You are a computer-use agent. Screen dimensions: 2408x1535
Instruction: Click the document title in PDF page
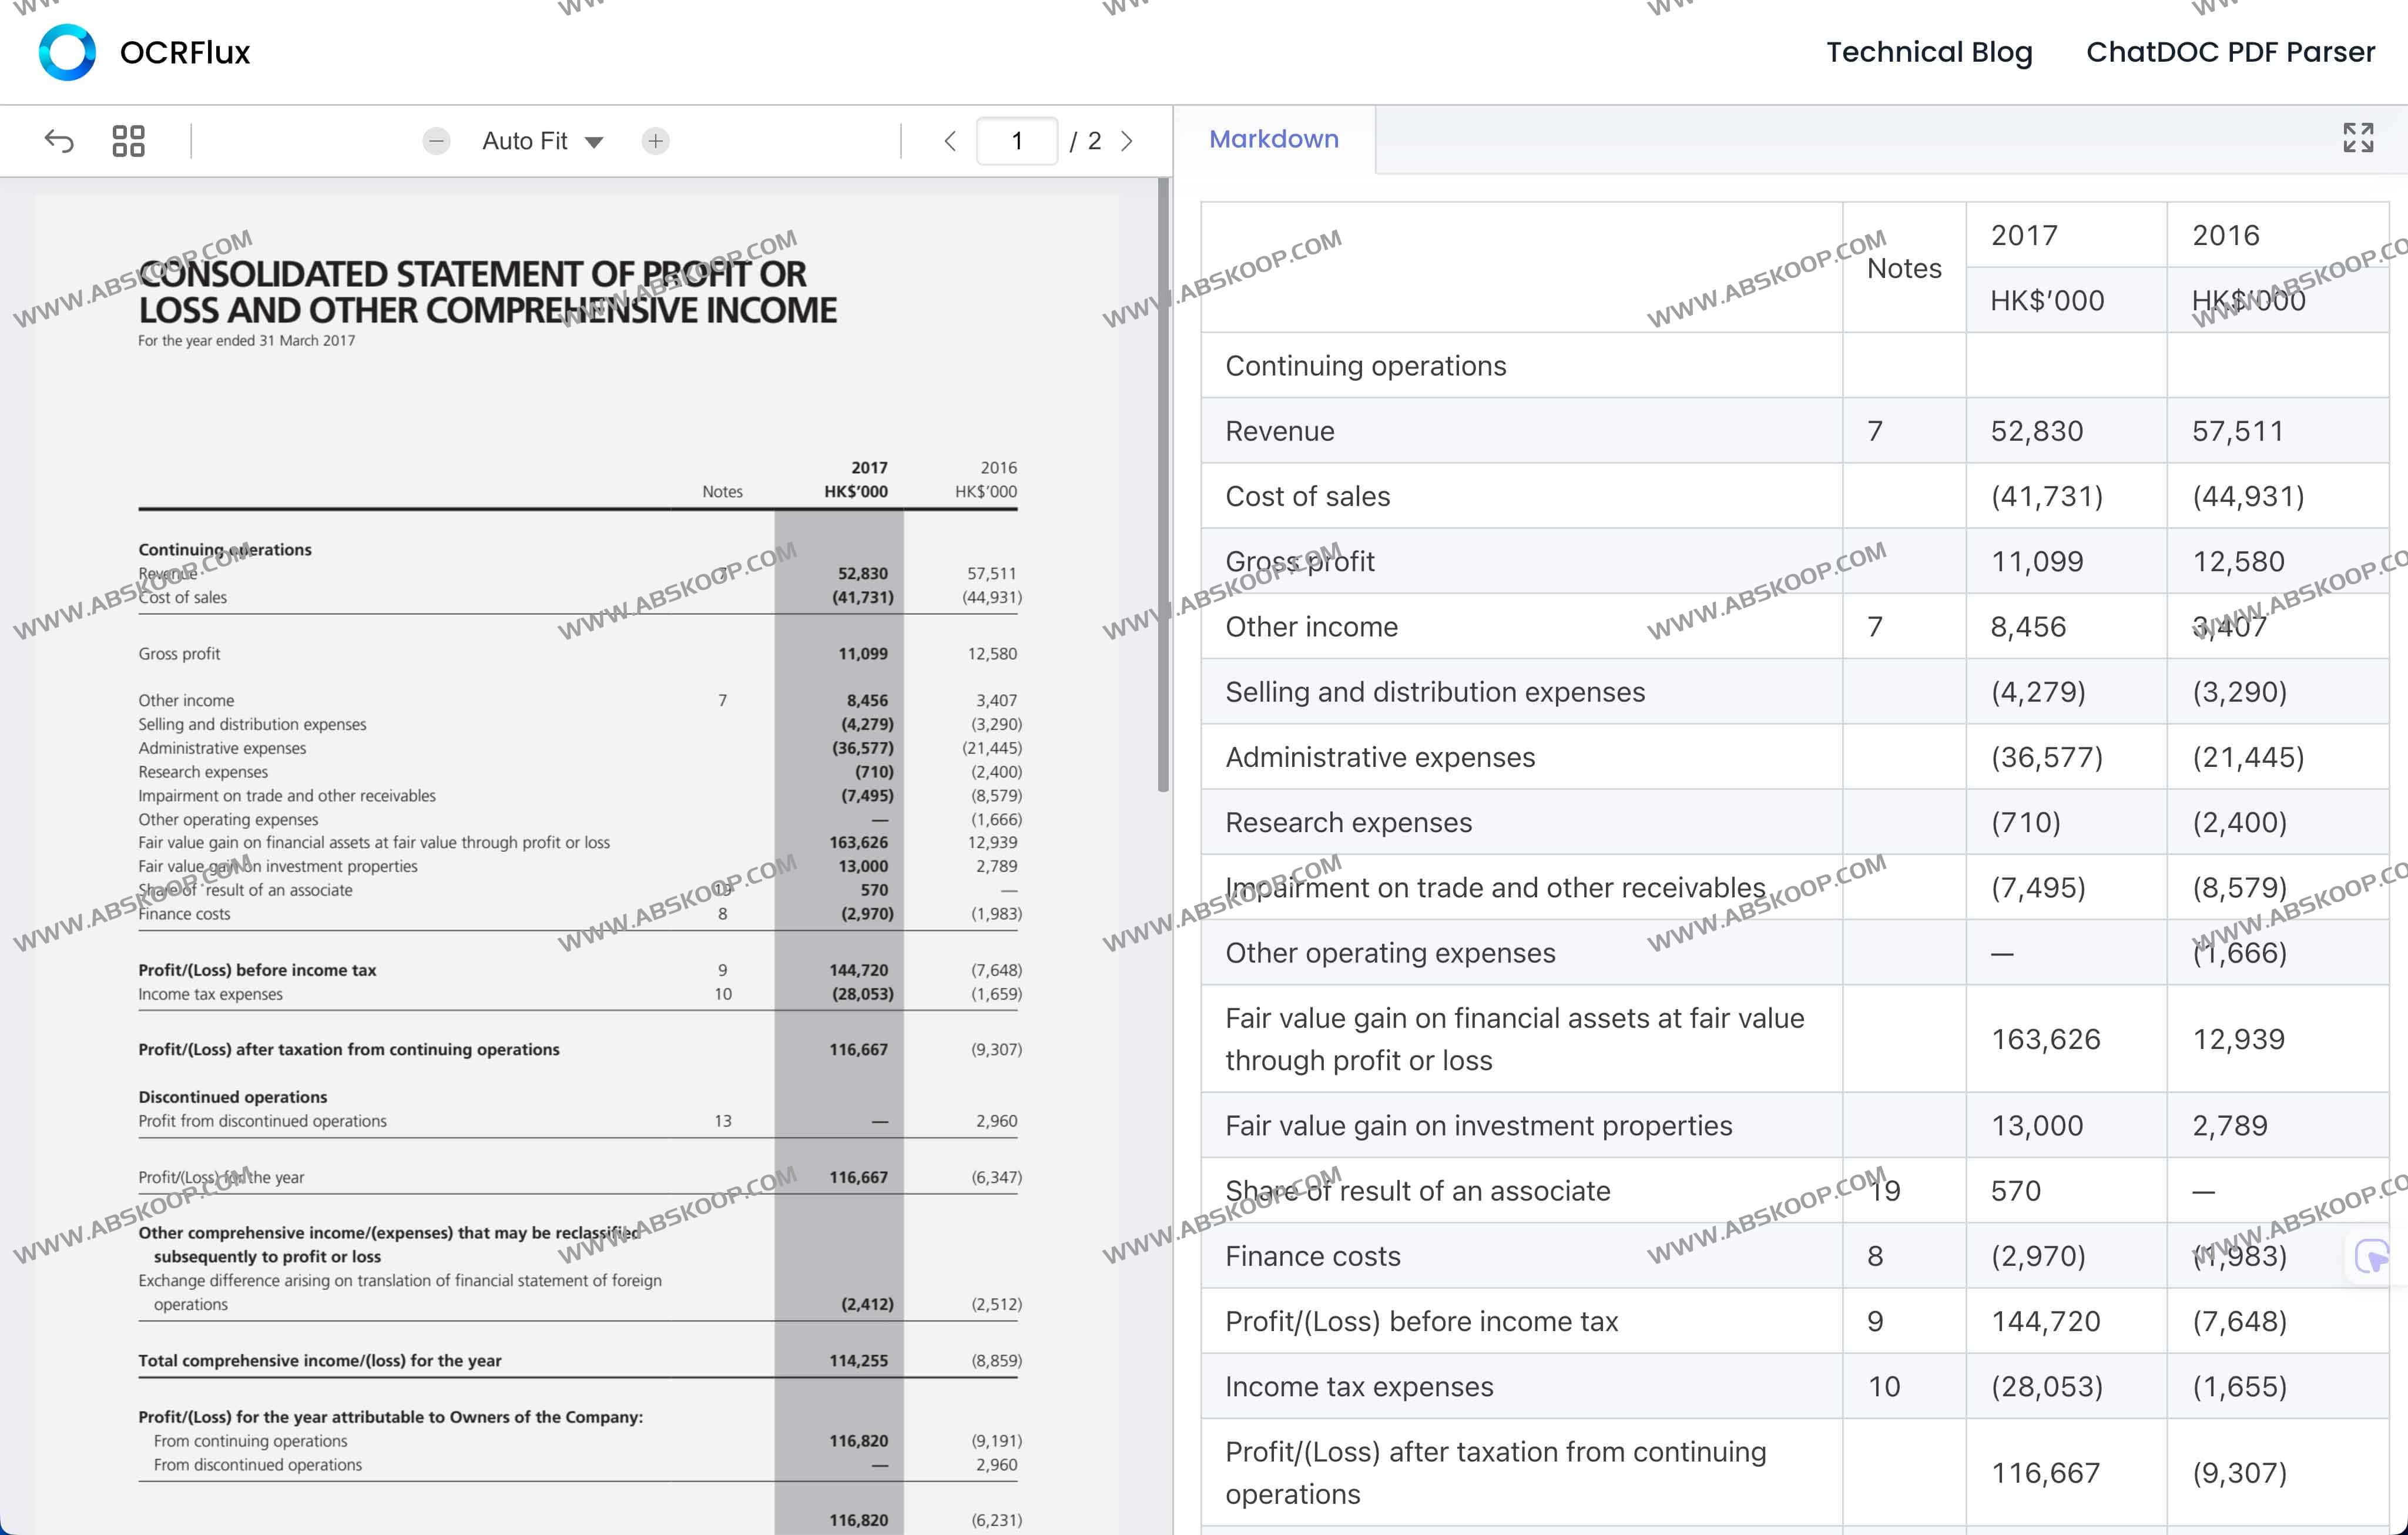pos(487,292)
